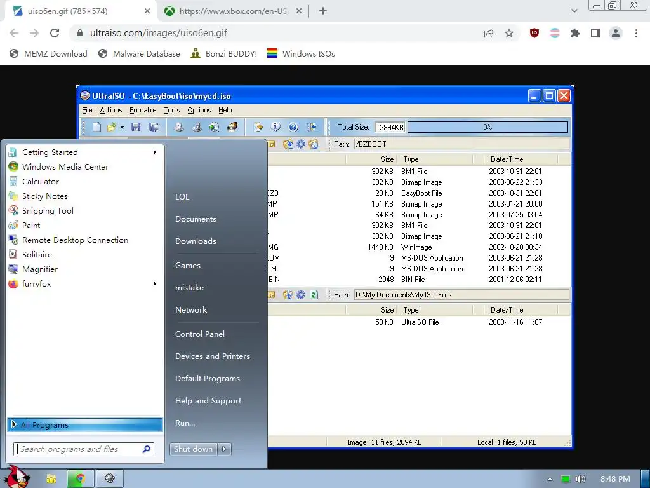Open the File menu in UltraISO
This screenshot has width=650, height=488.
coord(87,110)
